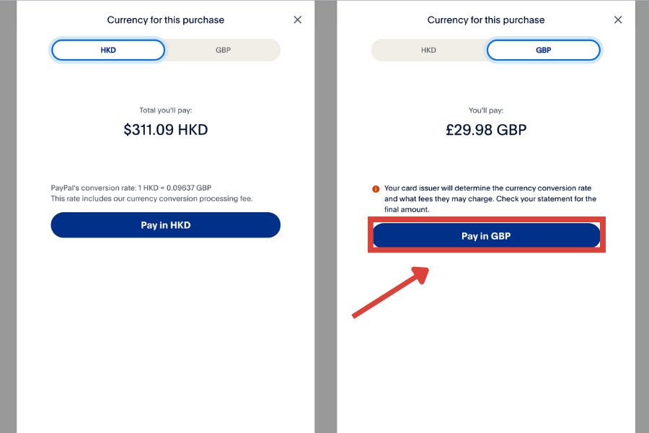Screen dimensions: 649x433
Task: Click the card issuer conversion rate notice text
Action: point(490,188)
